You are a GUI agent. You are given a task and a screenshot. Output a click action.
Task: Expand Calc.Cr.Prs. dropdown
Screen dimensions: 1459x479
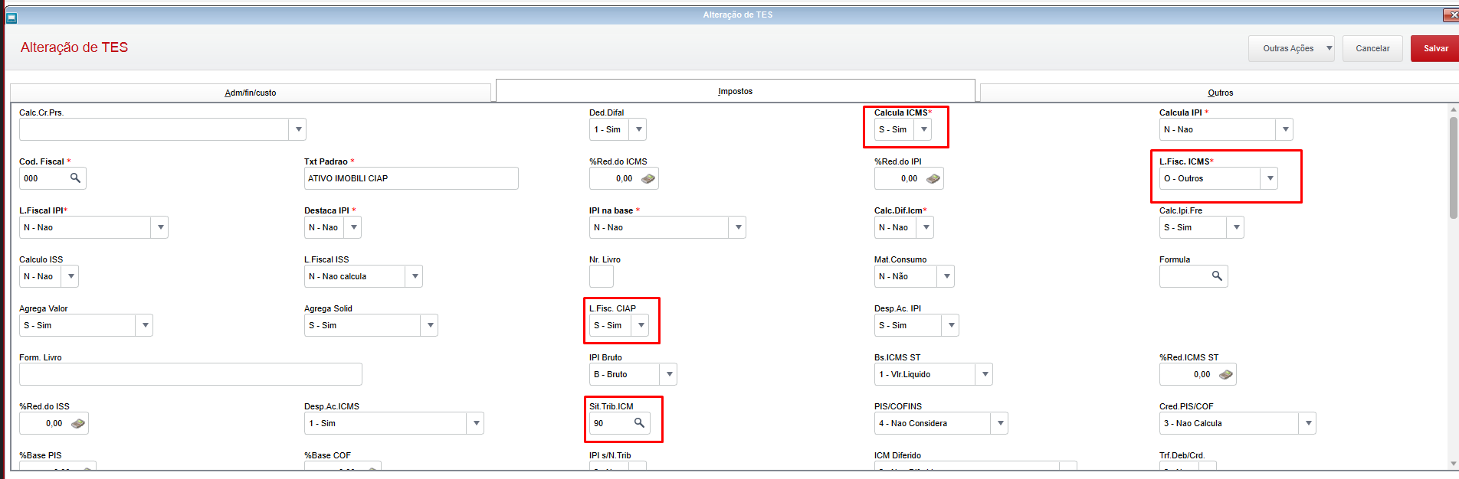point(298,129)
